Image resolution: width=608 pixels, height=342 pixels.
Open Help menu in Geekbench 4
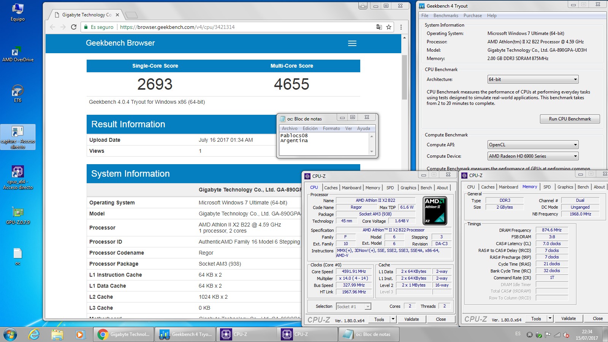coord(492,16)
